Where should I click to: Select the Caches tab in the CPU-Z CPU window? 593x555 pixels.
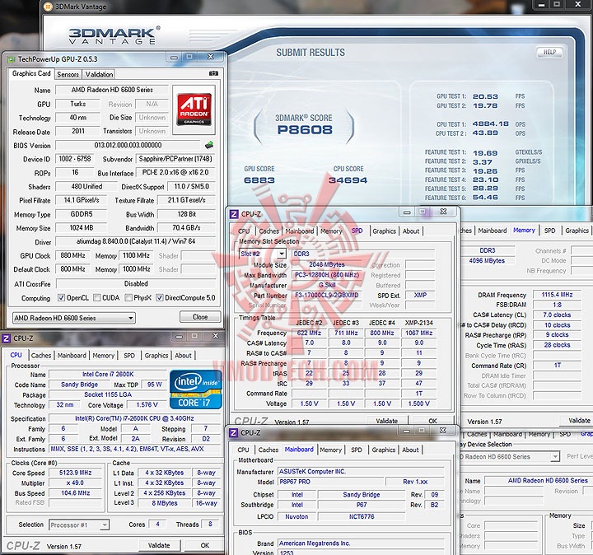41,356
